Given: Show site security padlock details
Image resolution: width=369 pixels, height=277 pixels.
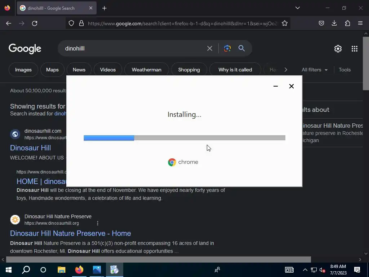Looking at the screenshot, I should 81,23.
